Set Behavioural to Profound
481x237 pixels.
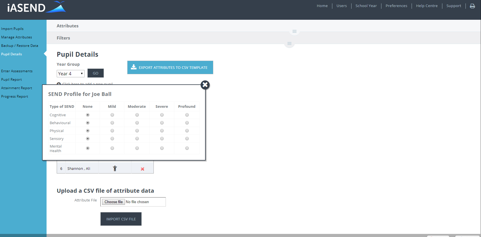tap(187, 123)
